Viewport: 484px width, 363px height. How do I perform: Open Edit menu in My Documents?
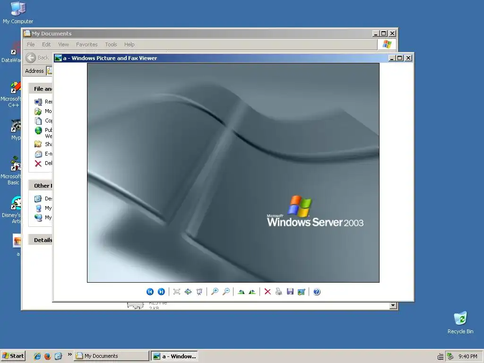[x=46, y=44]
